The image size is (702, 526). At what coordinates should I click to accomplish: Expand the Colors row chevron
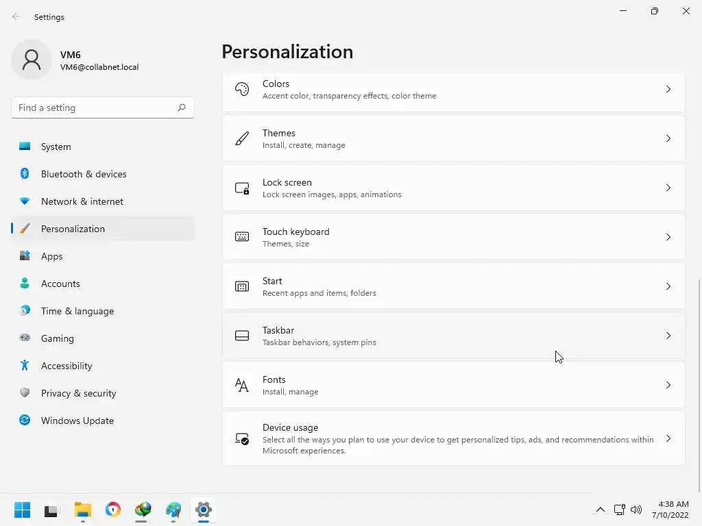[x=668, y=90]
